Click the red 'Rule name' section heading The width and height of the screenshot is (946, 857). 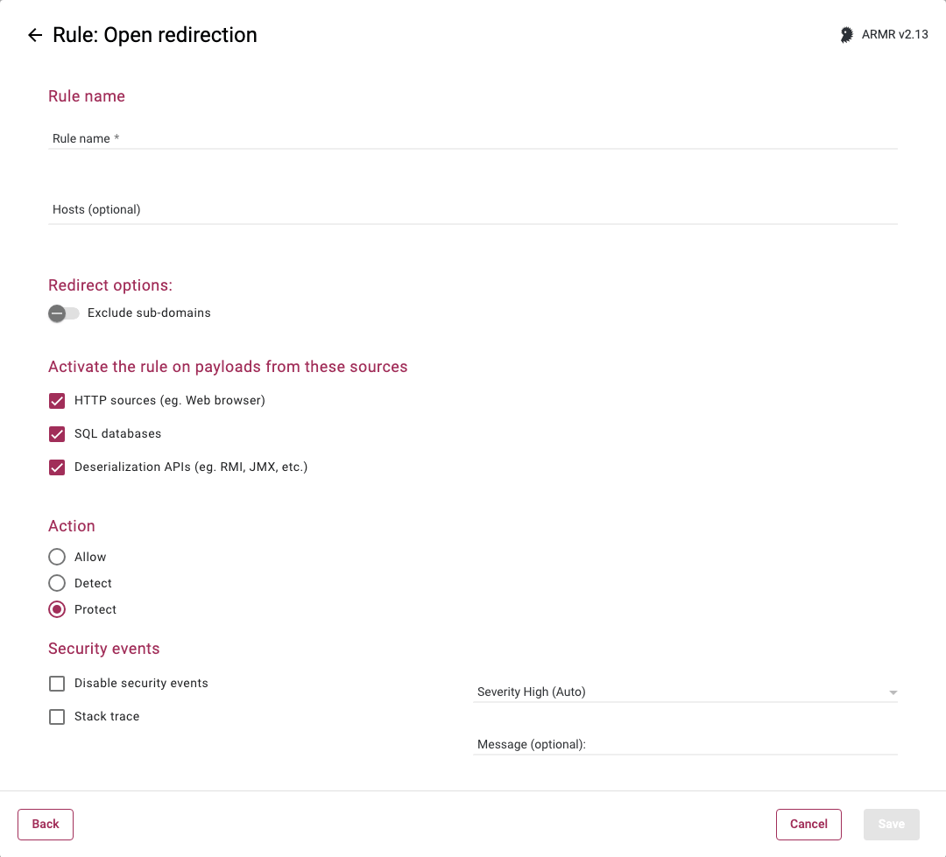86,96
